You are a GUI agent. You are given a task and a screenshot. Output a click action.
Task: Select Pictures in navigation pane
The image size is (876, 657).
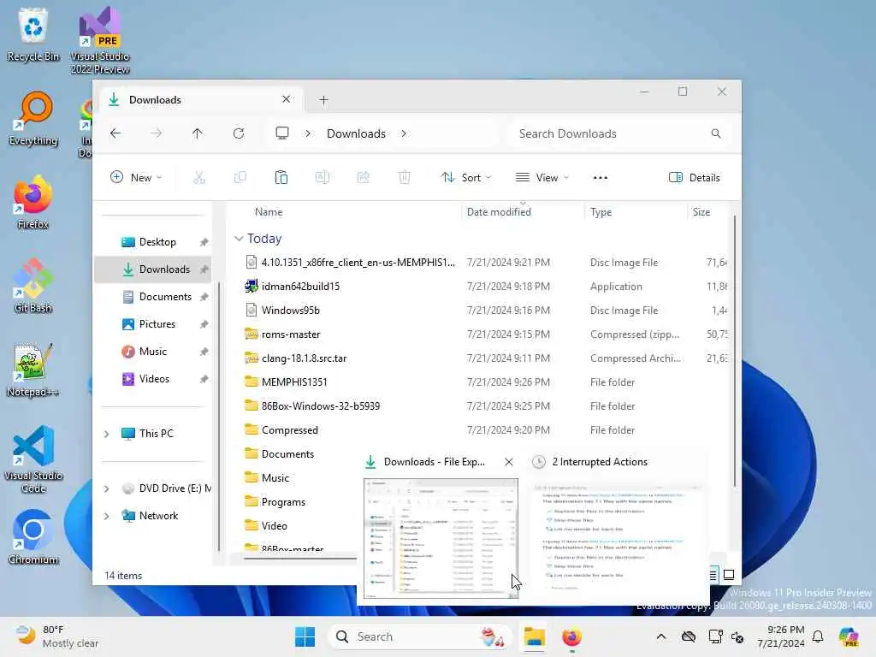coord(154,324)
